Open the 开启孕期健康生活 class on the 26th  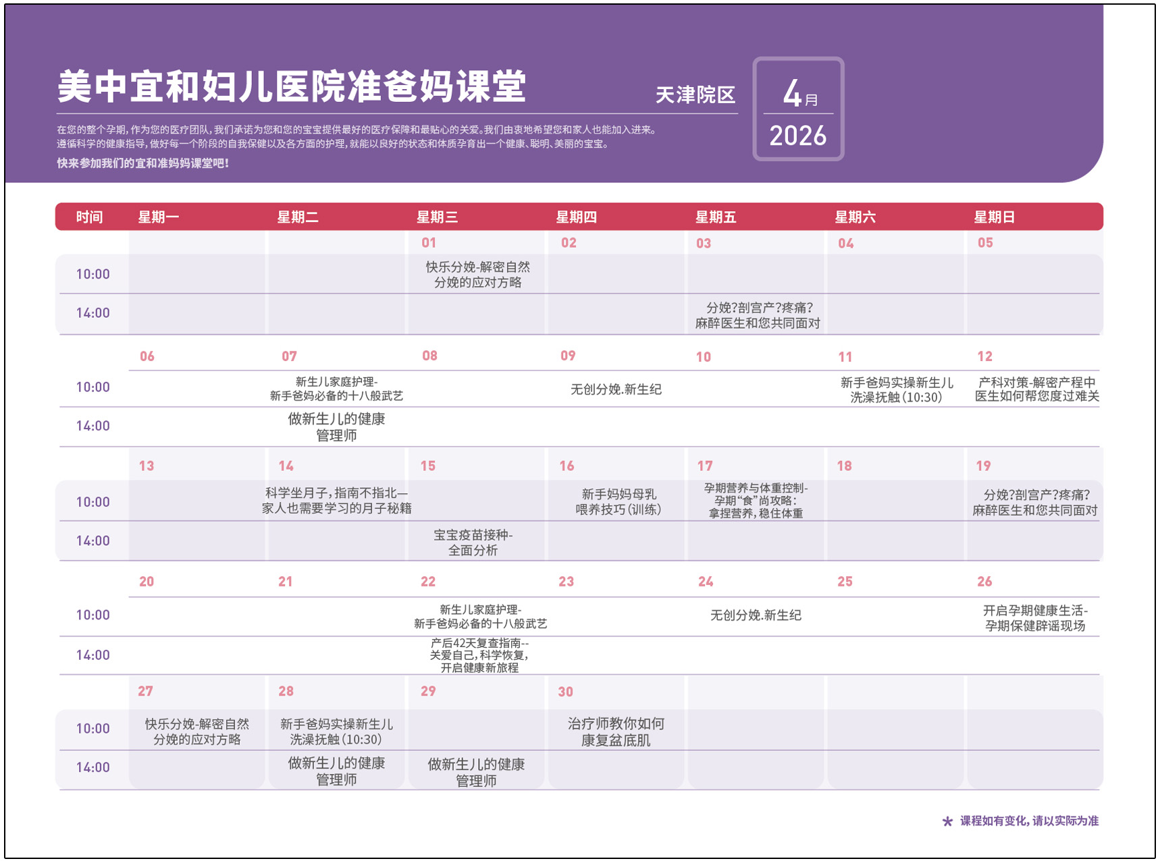(x=1035, y=618)
